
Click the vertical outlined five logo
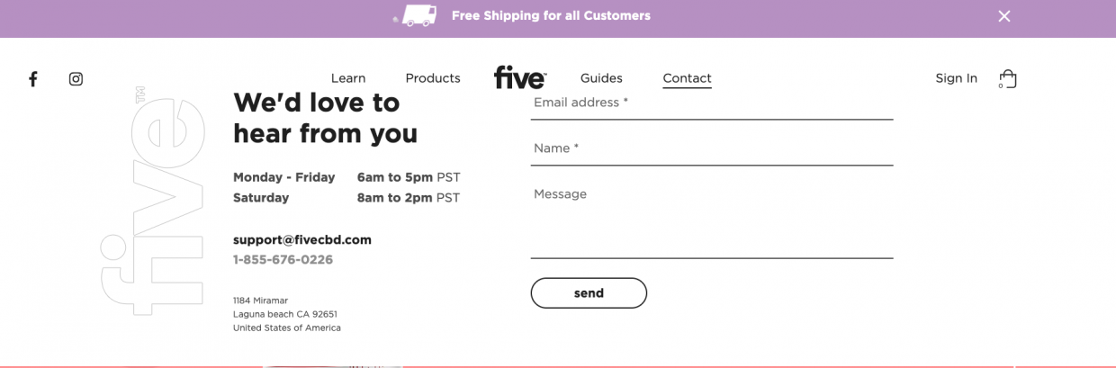tap(152, 201)
